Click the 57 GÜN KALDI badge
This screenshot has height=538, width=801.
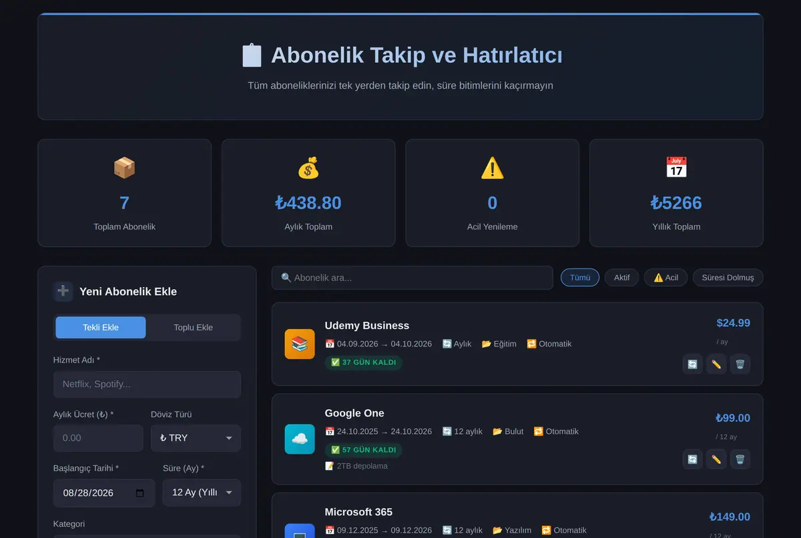pos(364,450)
